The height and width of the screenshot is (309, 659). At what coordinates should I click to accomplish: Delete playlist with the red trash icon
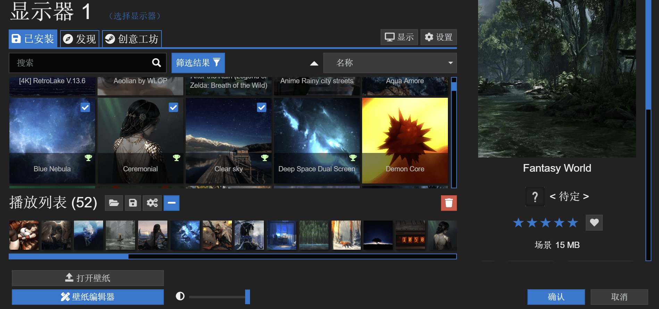(449, 203)
